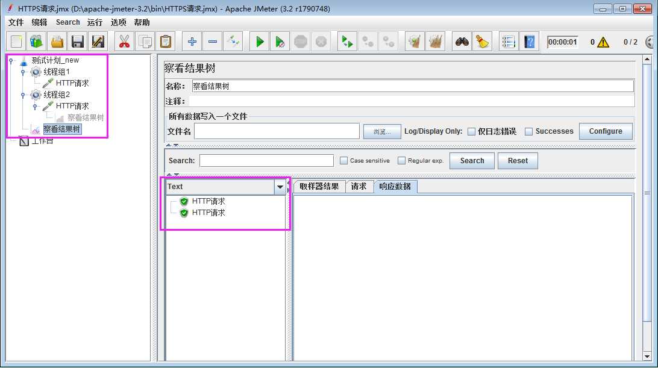Click the vertical scrollbar down arrow
Screen dimensions: 658x368
coord(647,356)
